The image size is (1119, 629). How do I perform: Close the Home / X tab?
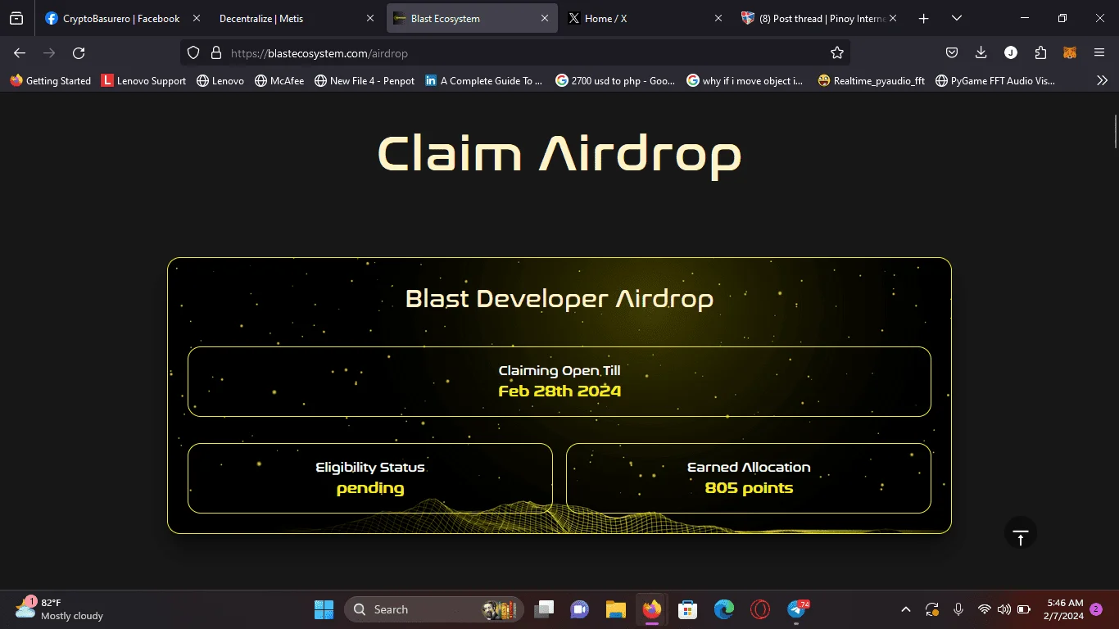(x=718, y=18)
